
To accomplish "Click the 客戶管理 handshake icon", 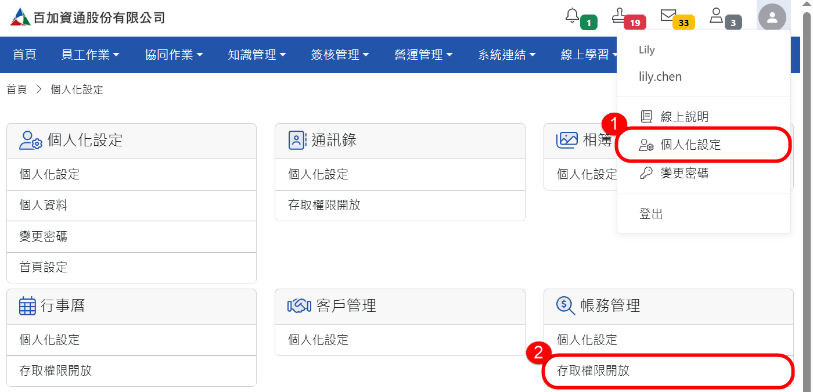I will tap(300, 305).
